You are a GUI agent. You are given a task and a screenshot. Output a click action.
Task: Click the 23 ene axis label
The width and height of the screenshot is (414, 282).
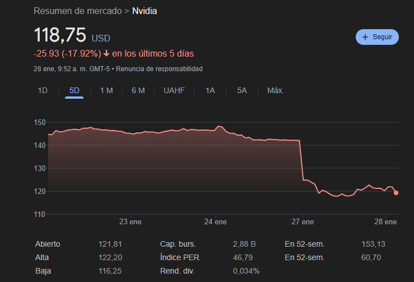coord(130,222)
